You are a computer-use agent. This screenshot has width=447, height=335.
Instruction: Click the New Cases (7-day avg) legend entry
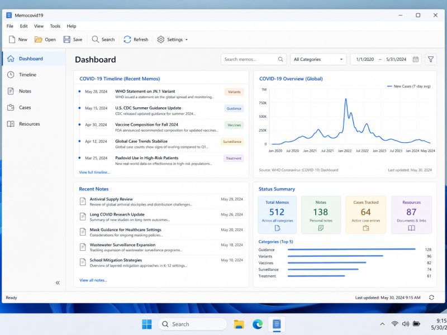[x=408, y=86]
